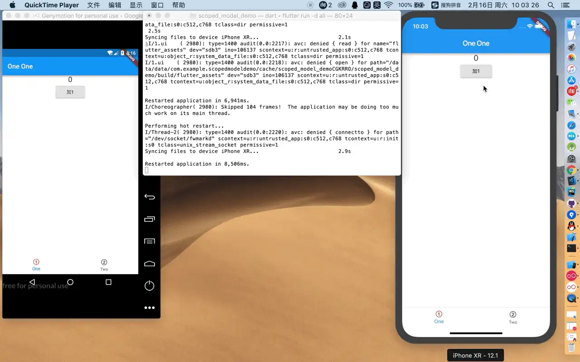Open the 文件 menu in menu bar
The height and width of the screenshot is (362, 580).
(x=93, y=5)
